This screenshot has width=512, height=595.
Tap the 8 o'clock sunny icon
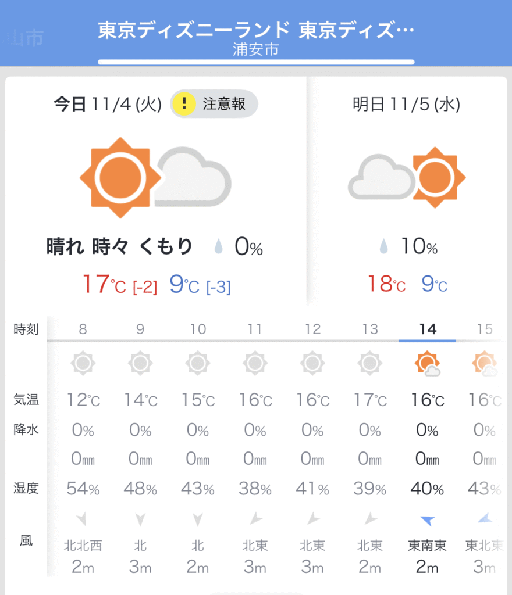(83, 364)
